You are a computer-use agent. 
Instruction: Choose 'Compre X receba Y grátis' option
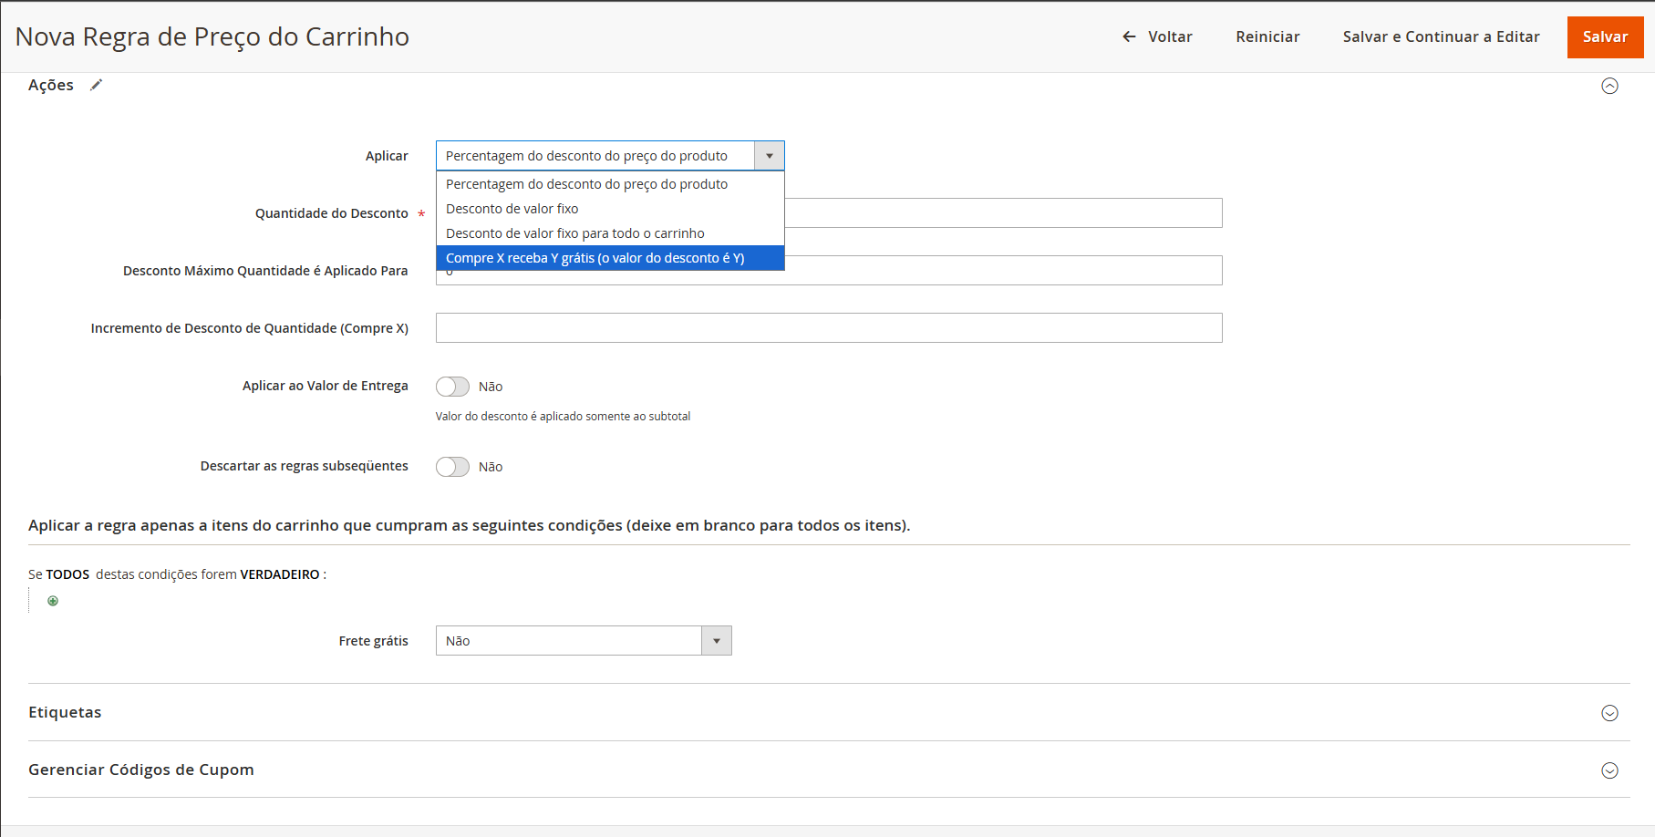595,258
